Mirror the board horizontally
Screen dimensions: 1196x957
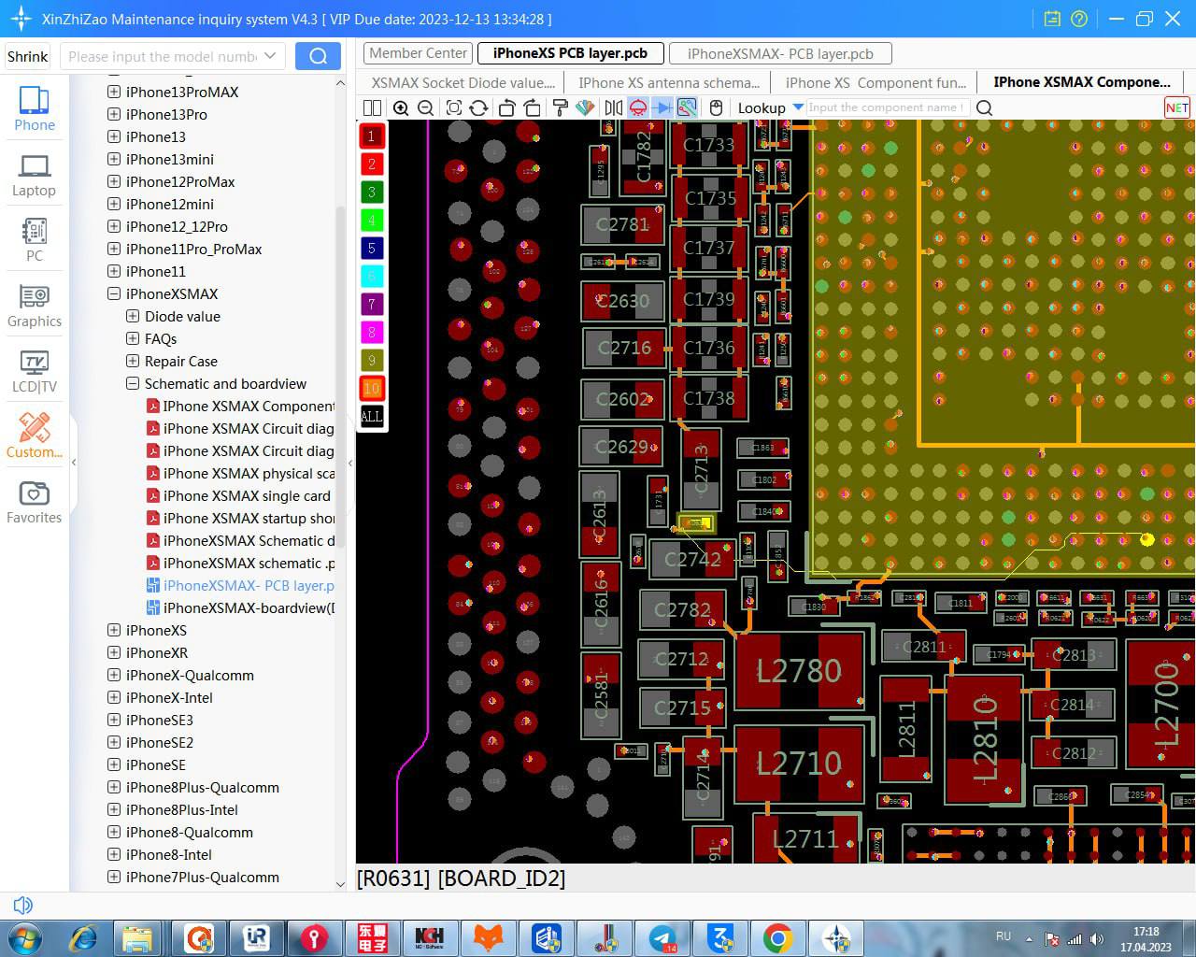(x=613, y=107)
